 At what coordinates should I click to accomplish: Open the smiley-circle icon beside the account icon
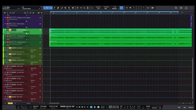tap(181, 8)
